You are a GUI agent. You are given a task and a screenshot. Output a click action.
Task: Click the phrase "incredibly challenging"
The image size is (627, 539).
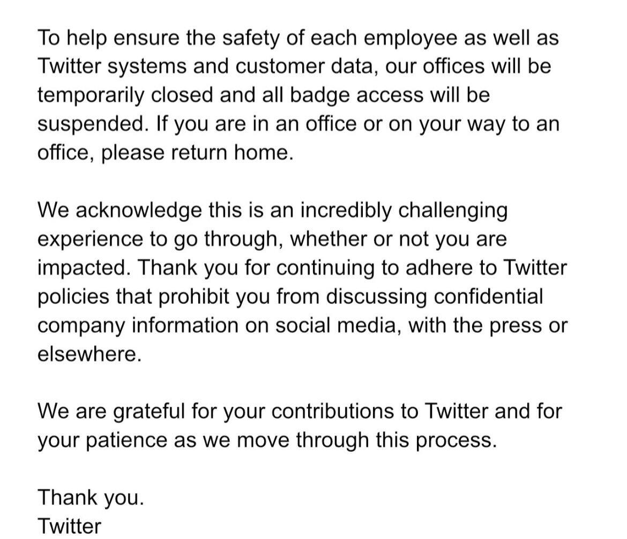[x=403, y=210]
